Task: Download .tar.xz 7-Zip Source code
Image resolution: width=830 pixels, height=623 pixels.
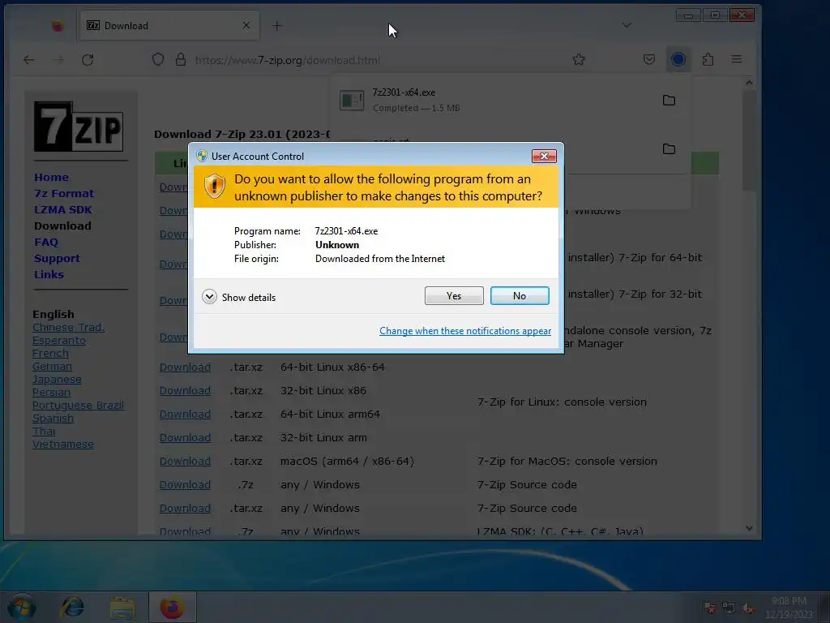Action: (185, 508)
